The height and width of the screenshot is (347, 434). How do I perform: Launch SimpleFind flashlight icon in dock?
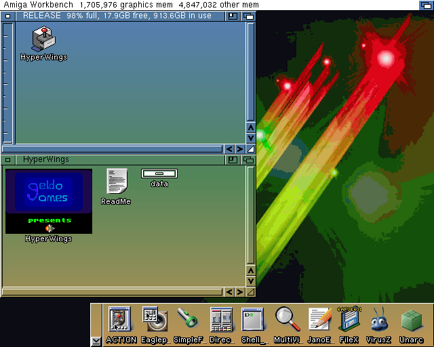click(189, 325)
